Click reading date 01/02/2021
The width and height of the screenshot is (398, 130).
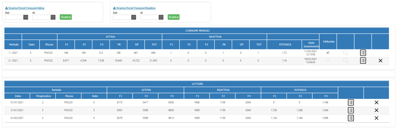[x=17, y=118]
